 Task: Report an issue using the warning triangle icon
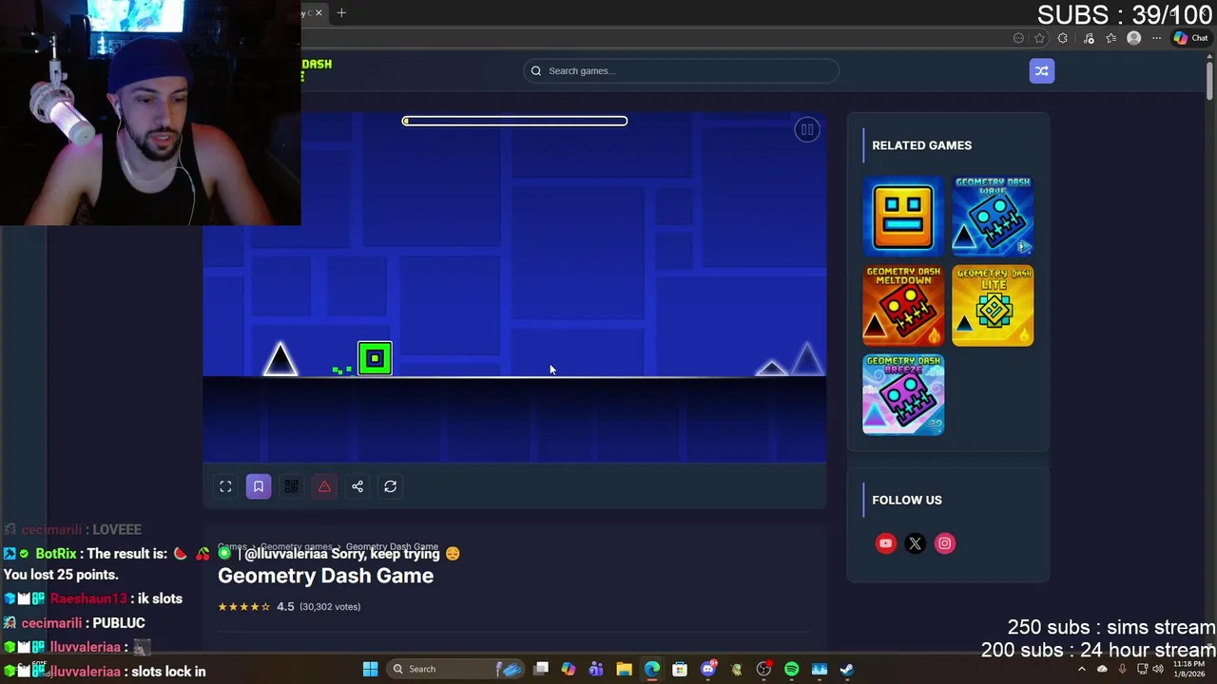pos(324,486)
